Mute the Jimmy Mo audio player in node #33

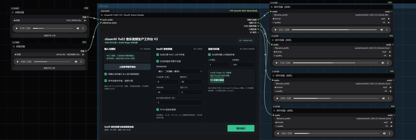pyautogui.click(x=76, y=62)
